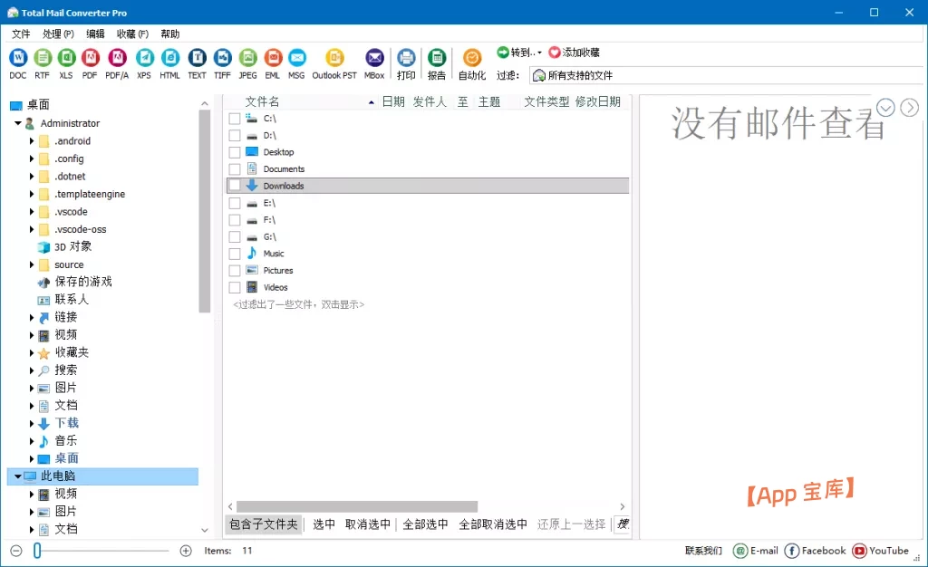
Task: Expand the source folder
Action: click(32, 264)
